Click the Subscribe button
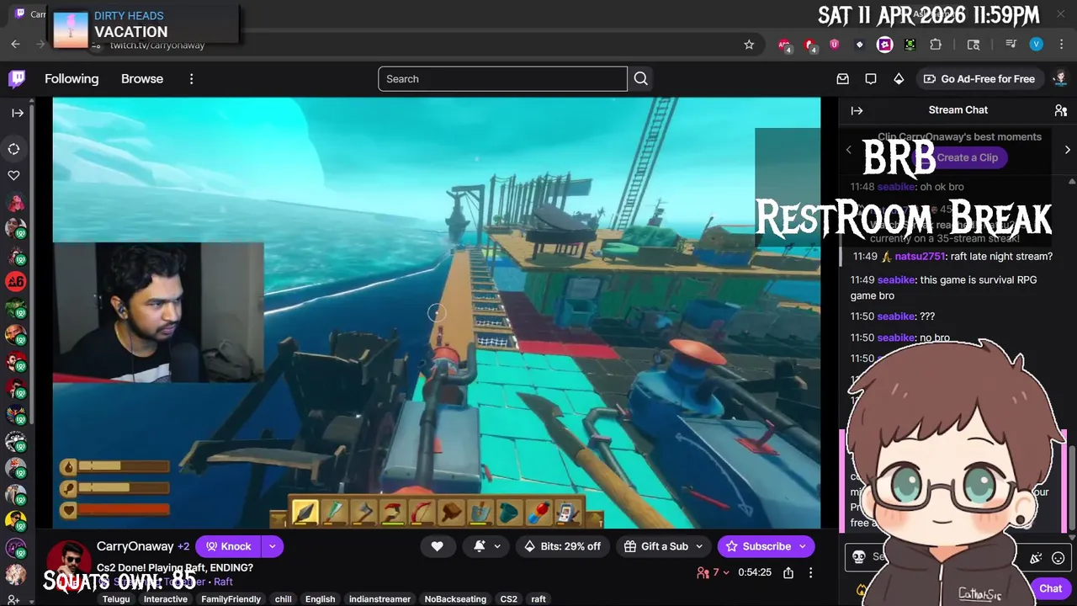 (766, 546)
